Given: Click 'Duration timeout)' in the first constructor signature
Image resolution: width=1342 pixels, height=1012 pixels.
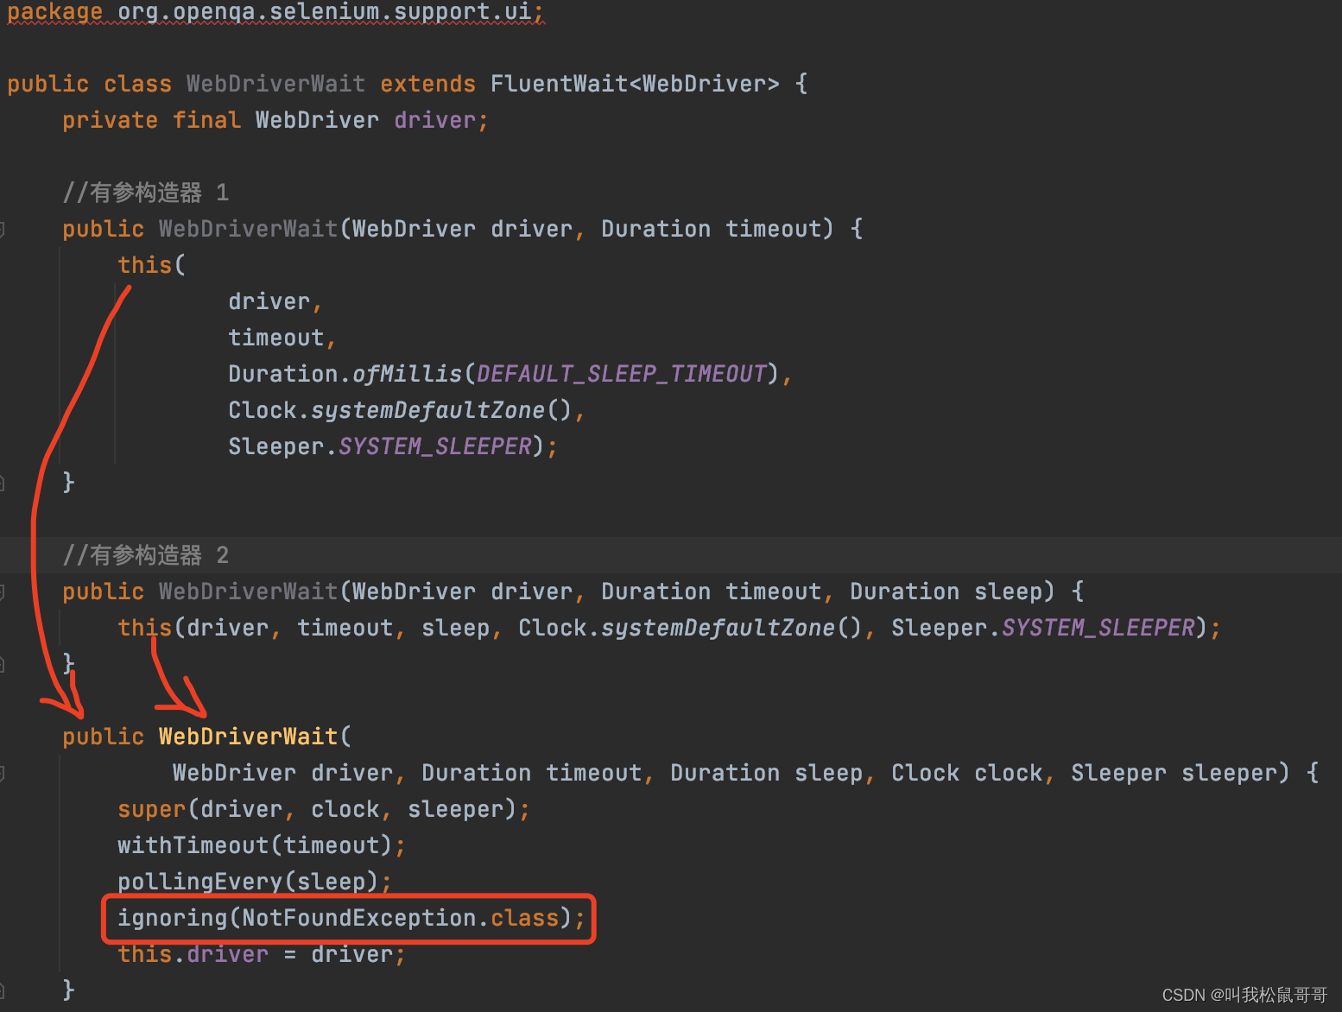Looking at the screenshot, I should coord(718,229).
